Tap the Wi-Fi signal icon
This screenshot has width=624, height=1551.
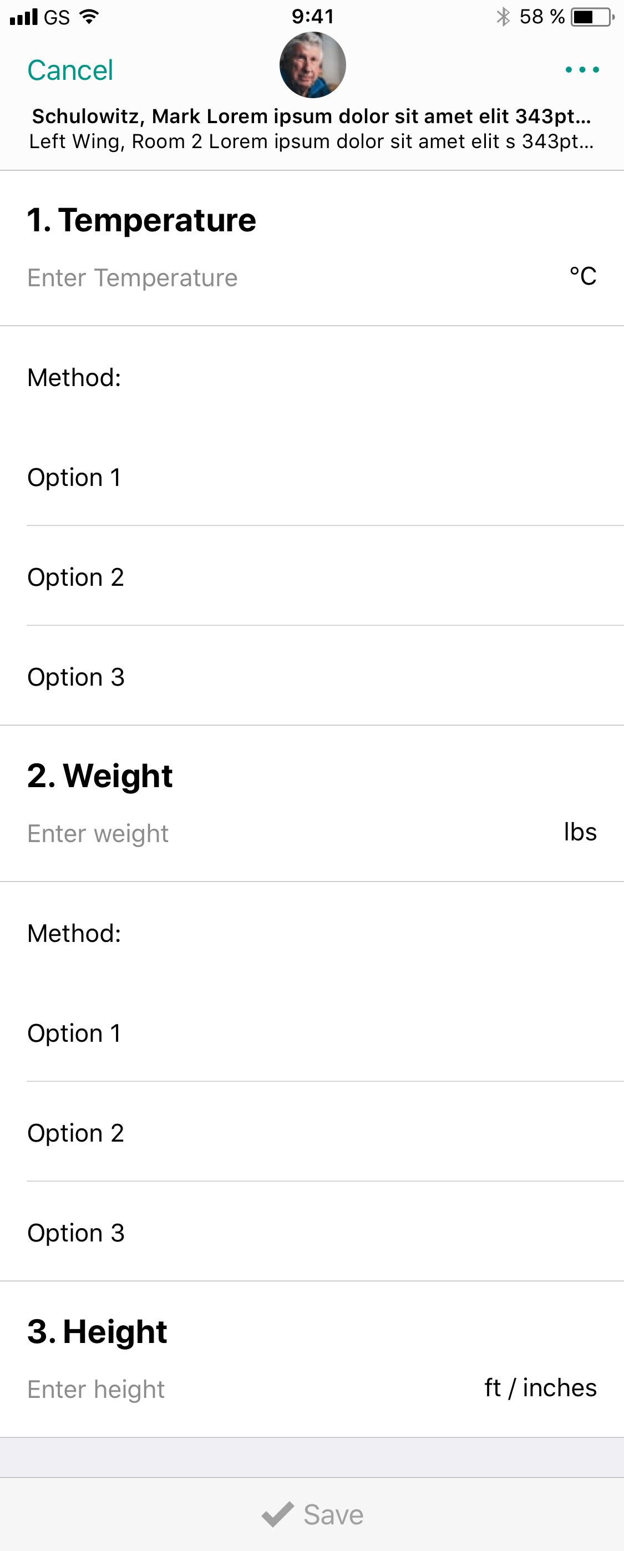[x=89, y=17]
